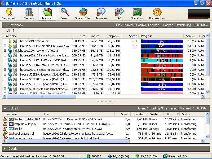Open Preferences gear icon

click(x=157, y=12)
